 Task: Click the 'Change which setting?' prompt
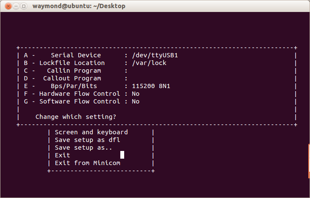75,116
